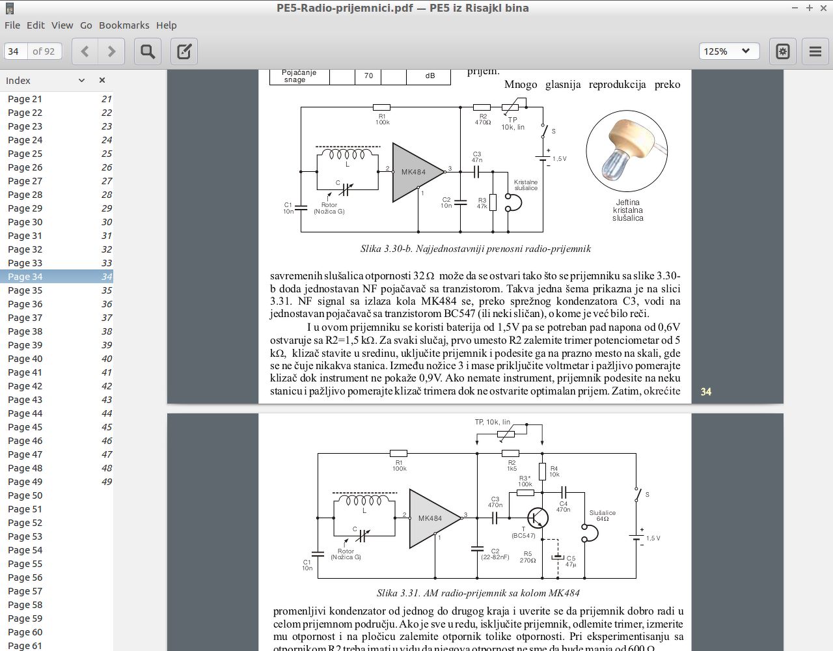Open Page 33 from the index list
This screenshot has height=651, width=833.
(x=57, y=263)
